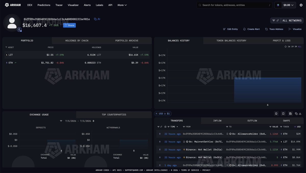
Task: Click the chain link icon beside ALL NETWORKS
Action: (x=278, y=20)
